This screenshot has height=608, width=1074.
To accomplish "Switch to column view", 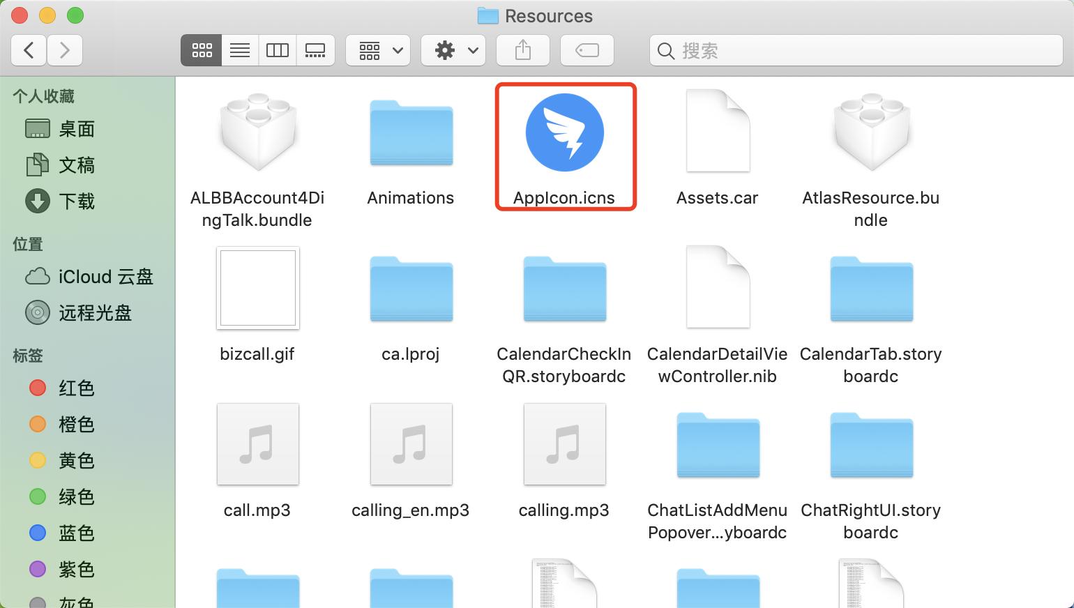I will tap(278, 50).
